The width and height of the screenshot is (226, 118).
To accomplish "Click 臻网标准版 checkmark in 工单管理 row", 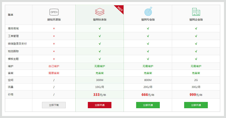I will tap(100, 36).
